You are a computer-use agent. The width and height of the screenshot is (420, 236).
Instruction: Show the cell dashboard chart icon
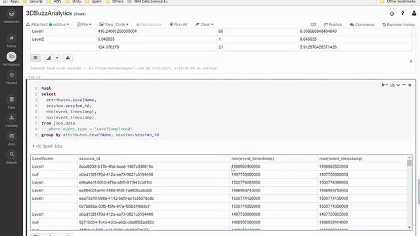point(392,85)
